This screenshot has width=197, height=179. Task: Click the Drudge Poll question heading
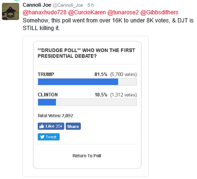(x=87, y=53)
